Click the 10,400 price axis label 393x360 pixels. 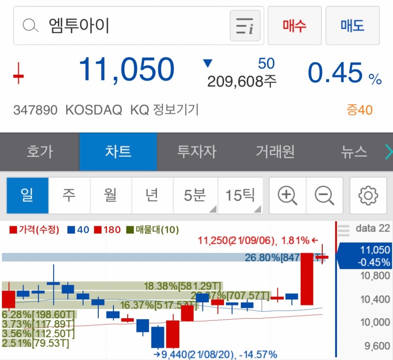coord(375,300)
